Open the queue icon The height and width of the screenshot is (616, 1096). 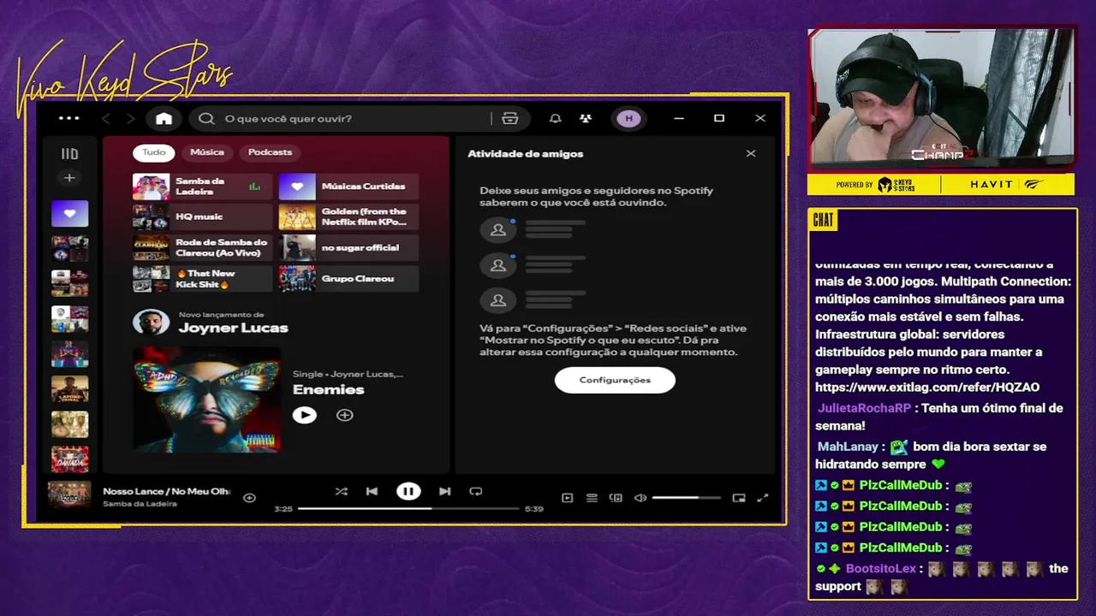[592, 498]
